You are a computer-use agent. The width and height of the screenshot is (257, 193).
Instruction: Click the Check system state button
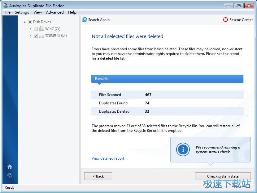pos(223,176)
